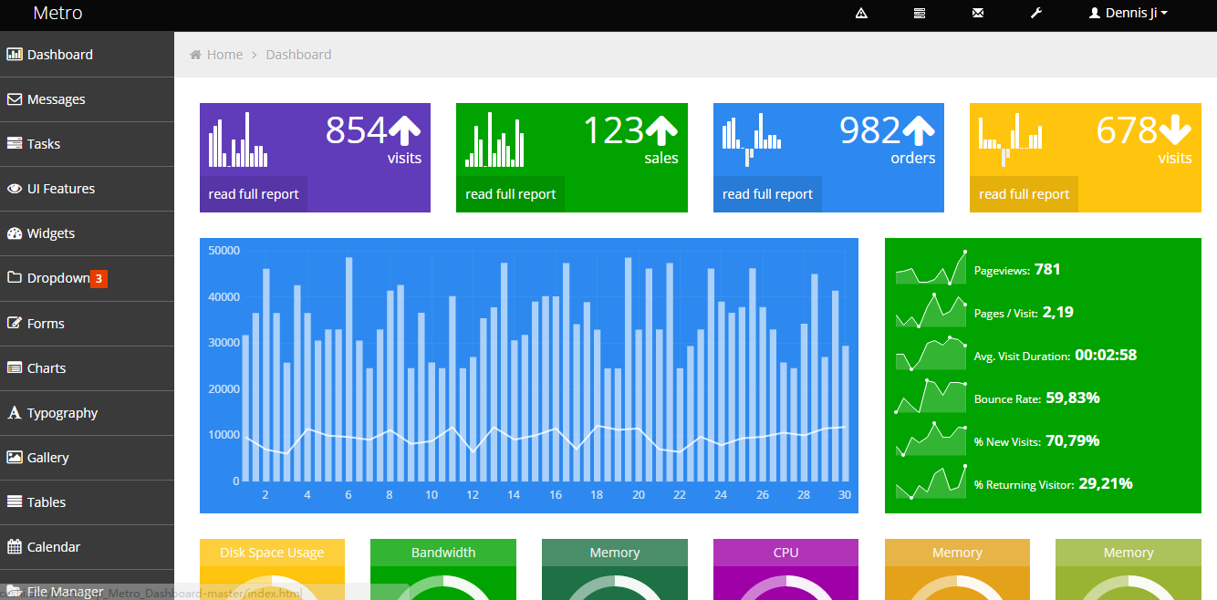Click the % Returning Visitor 29,21% stat
The width and height of the screenshot is (1217, 600).
(x=1014, y=483)
